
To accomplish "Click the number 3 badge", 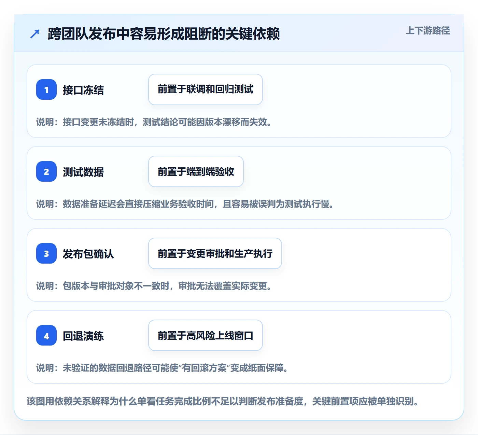I will click(46, 253).
